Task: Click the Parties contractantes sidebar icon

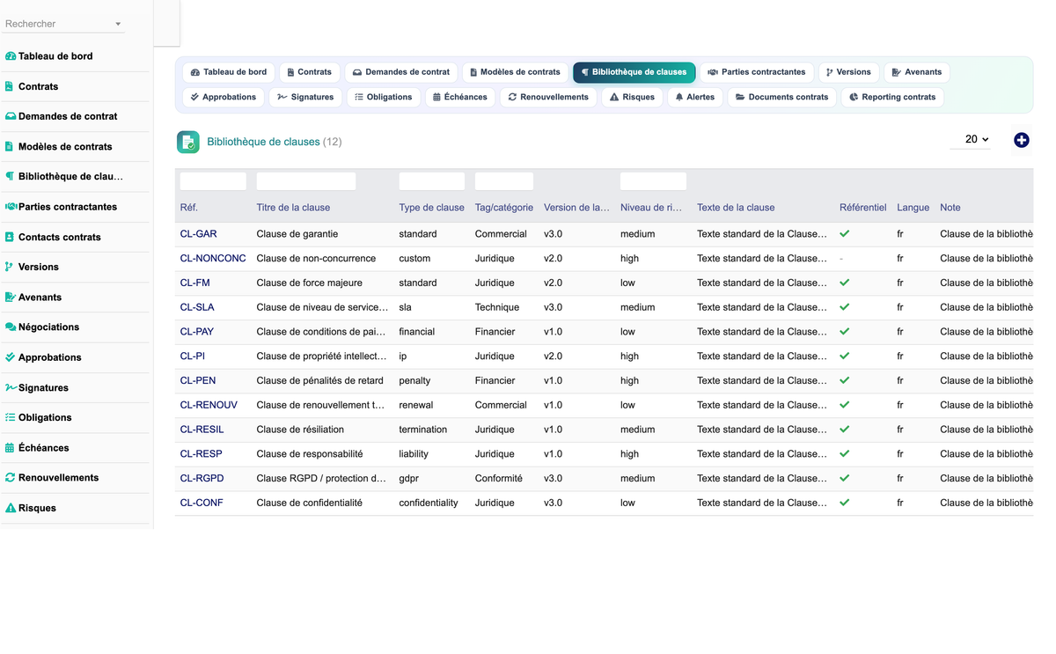Action: pos(11,207)
